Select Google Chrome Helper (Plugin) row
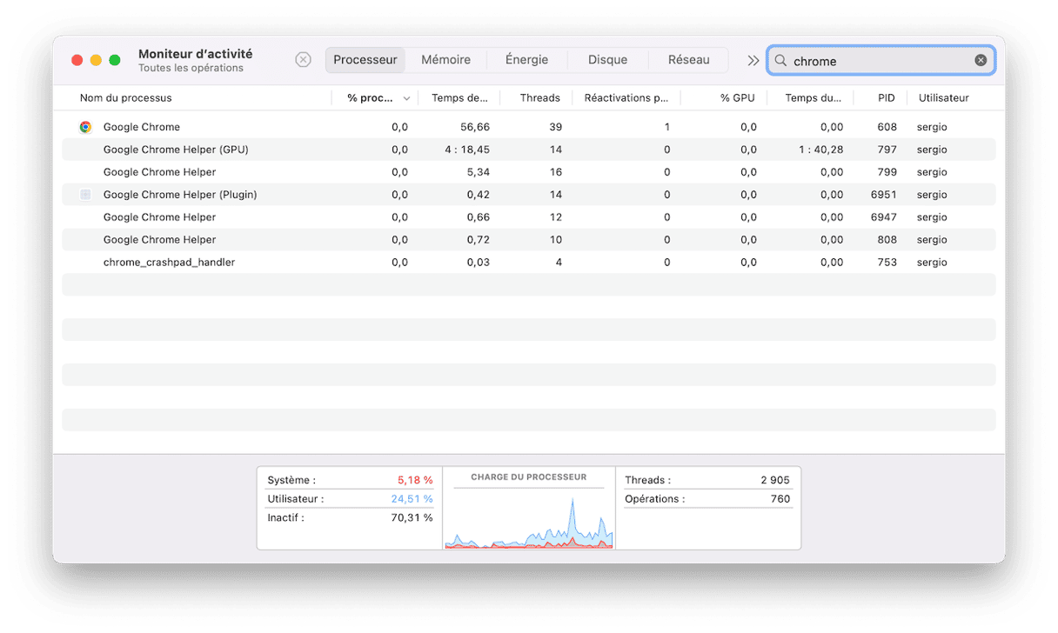This screenshot has height=633, width=1058. [528, 195]
